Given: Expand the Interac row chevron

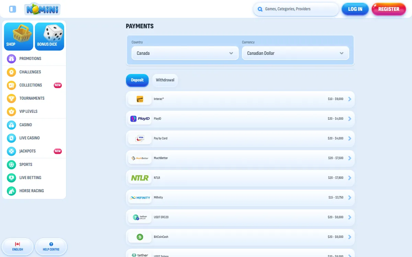Looking at the screenshot, I should (x=350, y=99).
